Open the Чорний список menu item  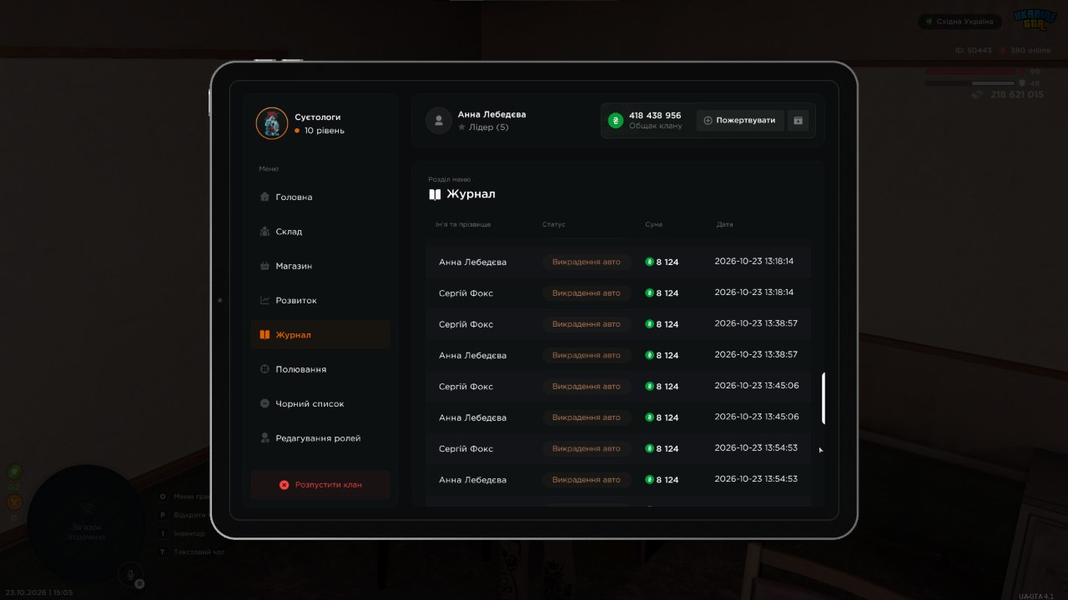pyautogui.click(x=320, y=404)
